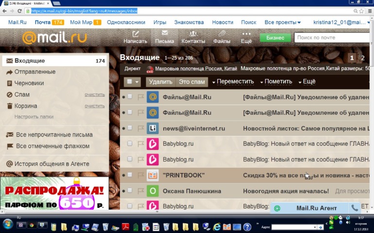Open Игры in the top navigation
The width and height of the screenshot is (374, 233).
160,22
